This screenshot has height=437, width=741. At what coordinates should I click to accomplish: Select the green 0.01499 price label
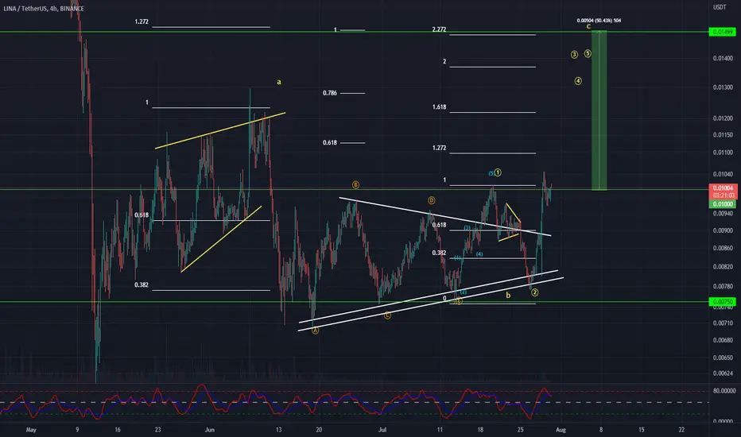click(723, 32)
